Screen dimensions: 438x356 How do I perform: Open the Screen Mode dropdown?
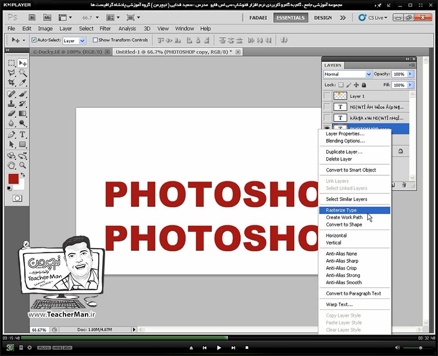133,18
